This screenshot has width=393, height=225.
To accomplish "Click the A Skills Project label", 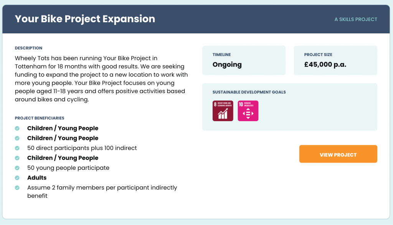I will [356, 19].
